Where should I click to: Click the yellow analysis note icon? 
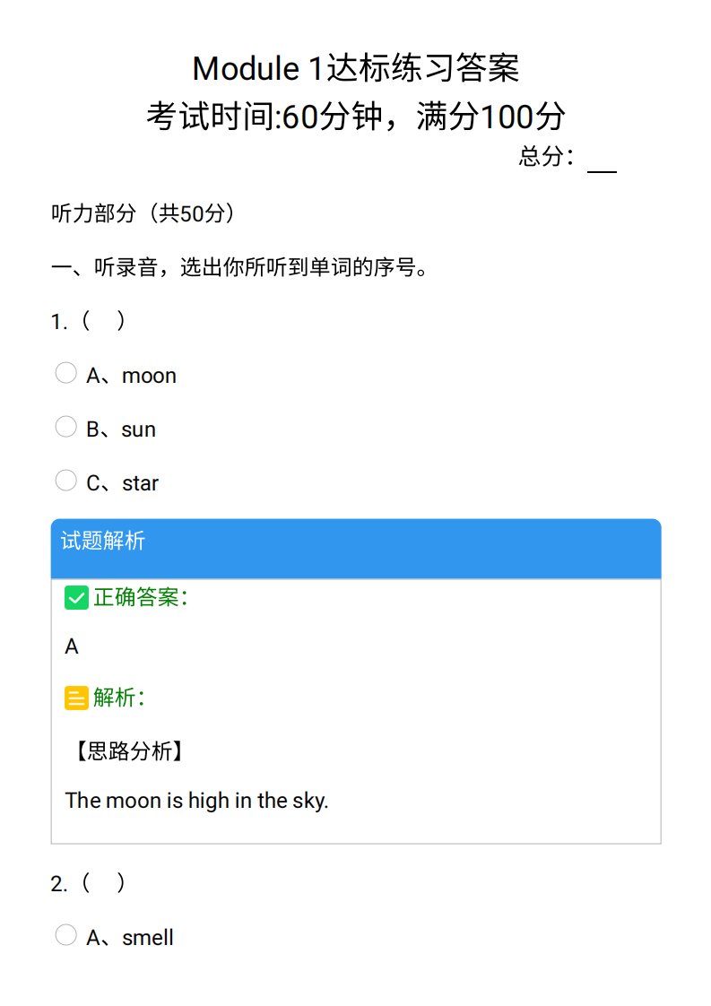(x=76, y=698)
